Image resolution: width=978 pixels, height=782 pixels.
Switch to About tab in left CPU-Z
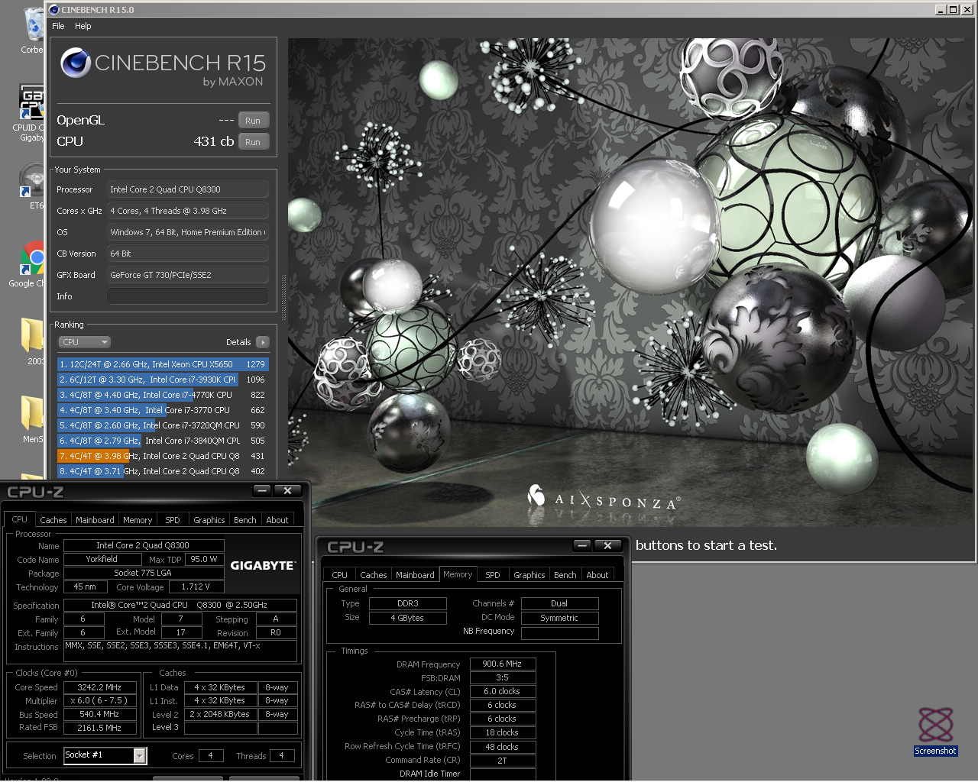(277, 520)
